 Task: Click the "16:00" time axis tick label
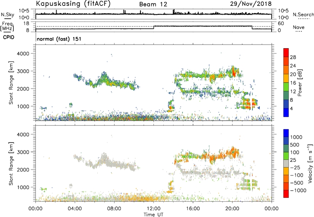point(193,209)
